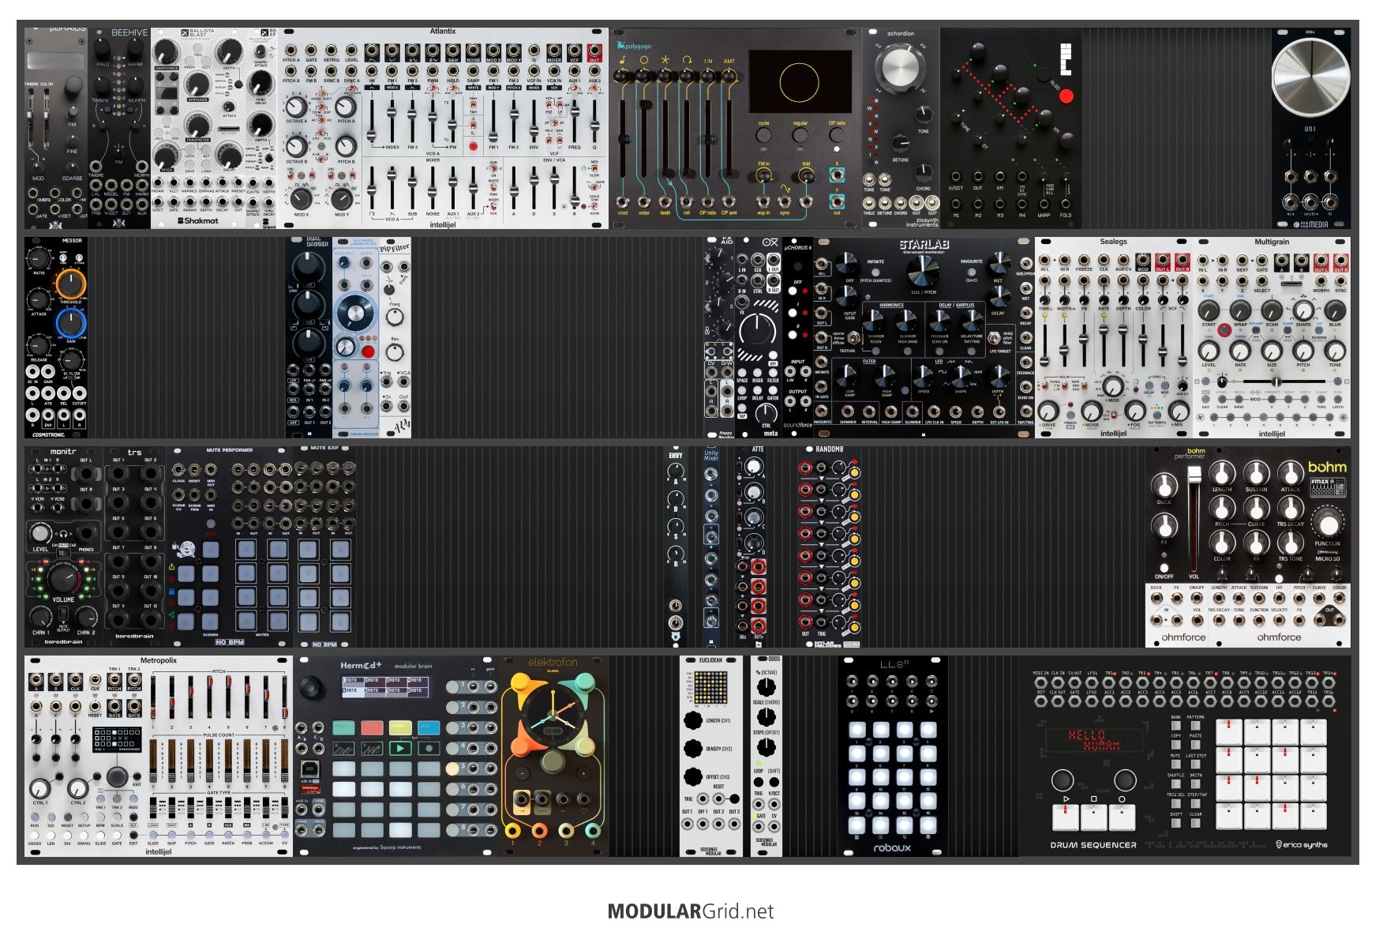Click the SHIFT button on Drum Sequencer
The height and width of the screenshot is (928, 1383).
[x=1176, y=822]
